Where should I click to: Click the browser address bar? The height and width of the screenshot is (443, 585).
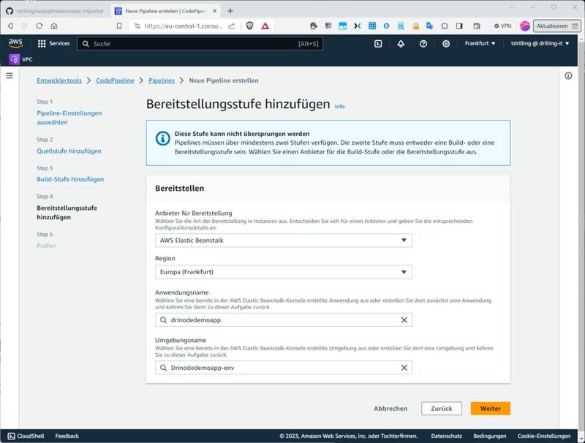(x=184, y=26)
